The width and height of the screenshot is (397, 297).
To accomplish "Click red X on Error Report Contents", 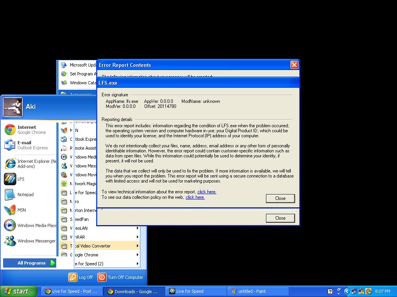I will pos(294,65).
